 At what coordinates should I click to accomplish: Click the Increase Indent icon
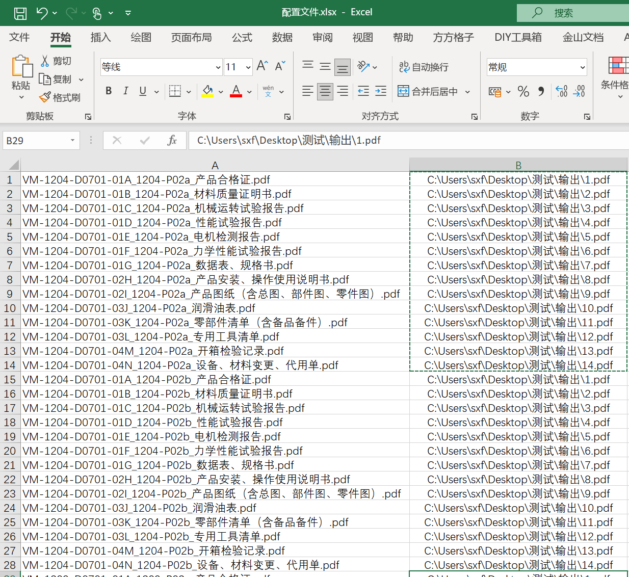pos(381,91)
